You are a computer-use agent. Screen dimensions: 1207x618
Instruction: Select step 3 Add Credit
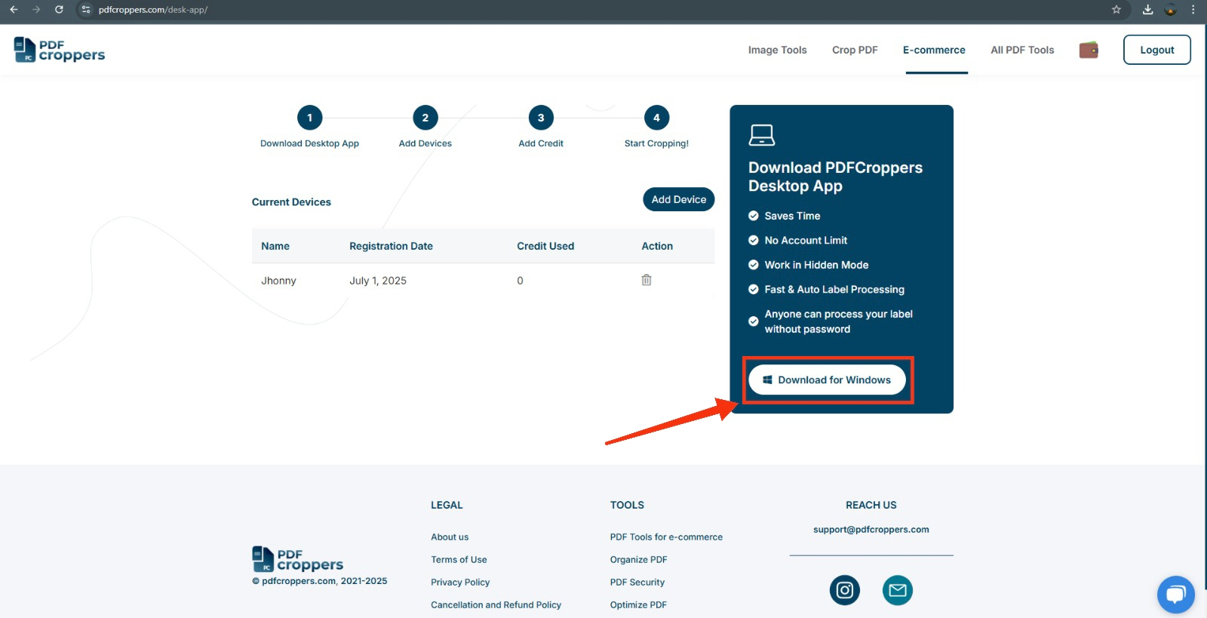541,118
